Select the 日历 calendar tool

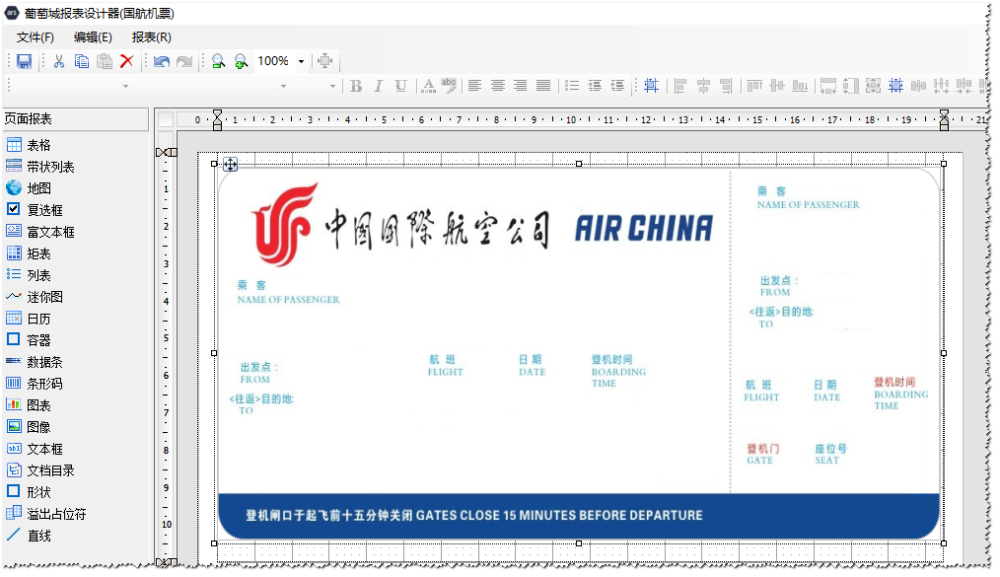[x=38, y=319]
